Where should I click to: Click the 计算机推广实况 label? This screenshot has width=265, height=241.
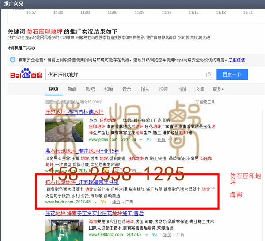tap(21, 48)
